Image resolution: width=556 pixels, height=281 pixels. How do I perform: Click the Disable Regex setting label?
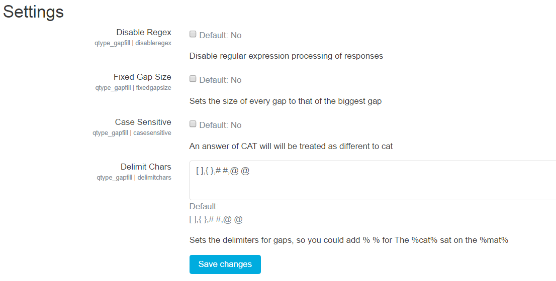(x=144, y=33)
